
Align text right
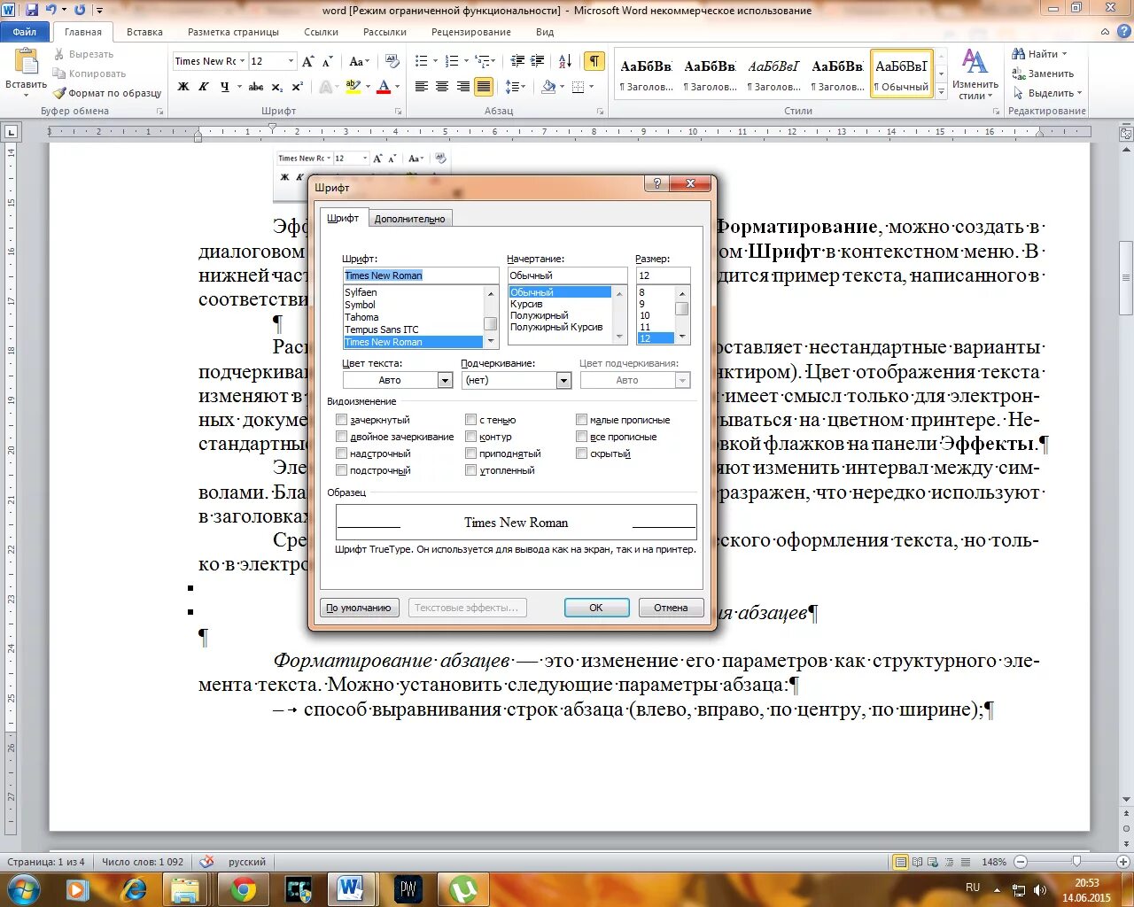pyautogui.click(x=463, y=87)
